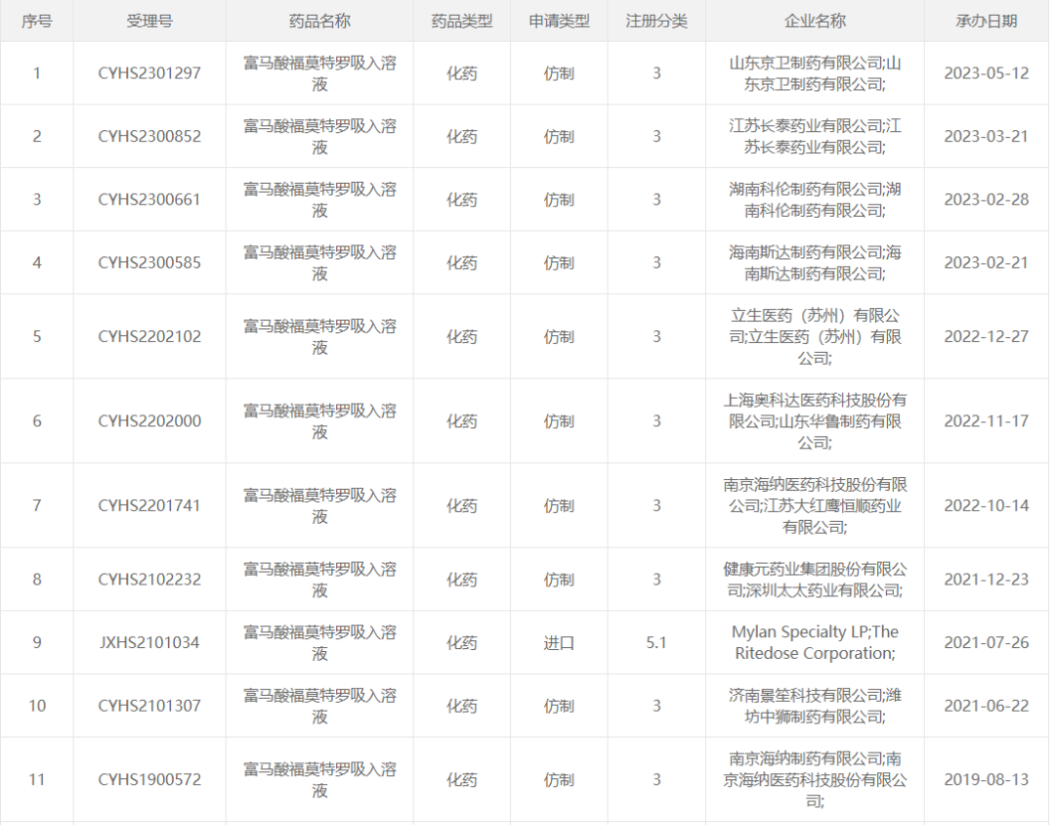Click the 序号 column header

(x=37, y=22)
